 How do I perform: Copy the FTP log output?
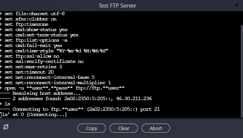[91, 128]
